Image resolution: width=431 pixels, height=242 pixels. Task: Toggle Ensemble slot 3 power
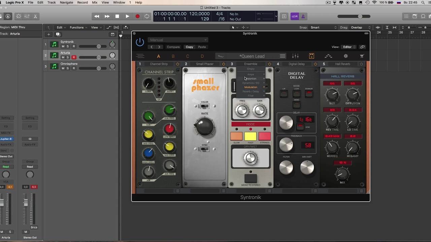click(x=269, y=64)
